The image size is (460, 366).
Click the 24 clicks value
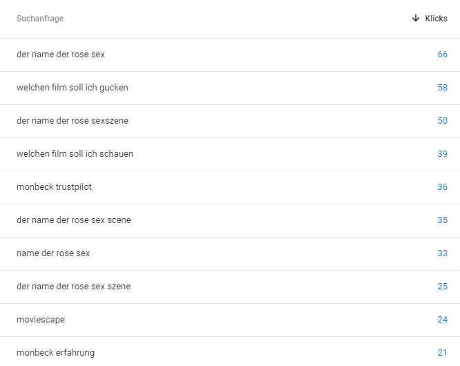(442, 320)
